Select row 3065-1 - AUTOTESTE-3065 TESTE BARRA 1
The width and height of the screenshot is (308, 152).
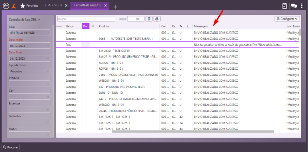(178, 39)
